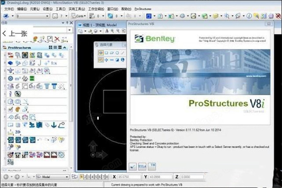Click the m² icon in ProStructures panel
Viewport: 282px width, 188px height.
click(x=18, y=79)
